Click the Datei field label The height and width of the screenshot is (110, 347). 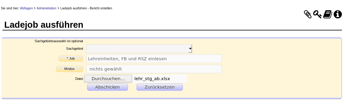[79, 79]
